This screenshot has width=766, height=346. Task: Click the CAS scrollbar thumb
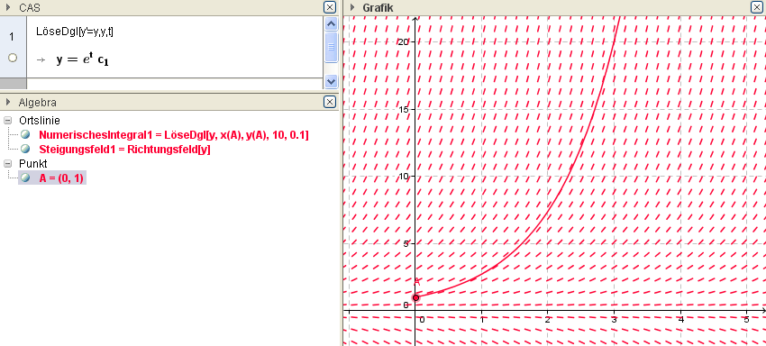pos(332,47)
